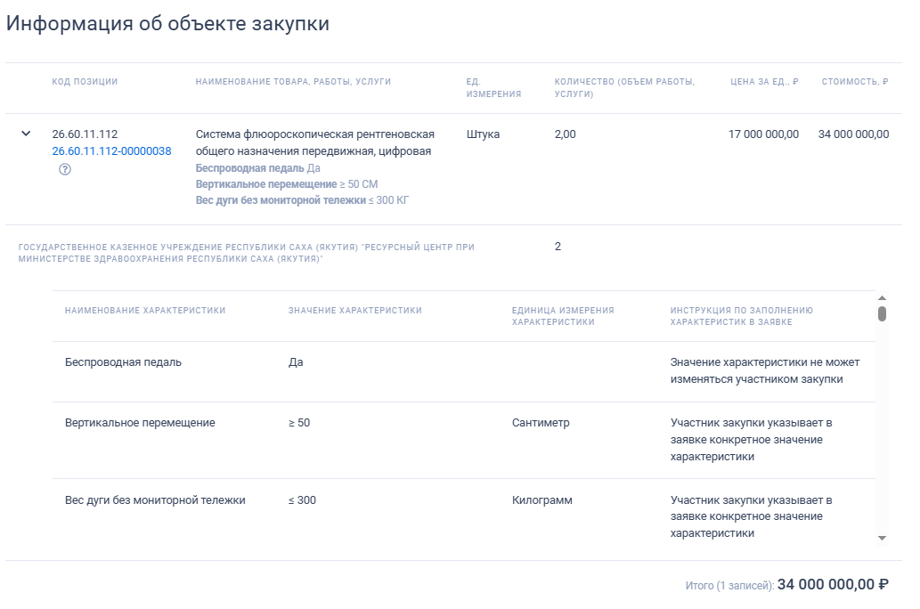Click the quantity value 2,00
The image size is (920, 609).
(565, 134)
